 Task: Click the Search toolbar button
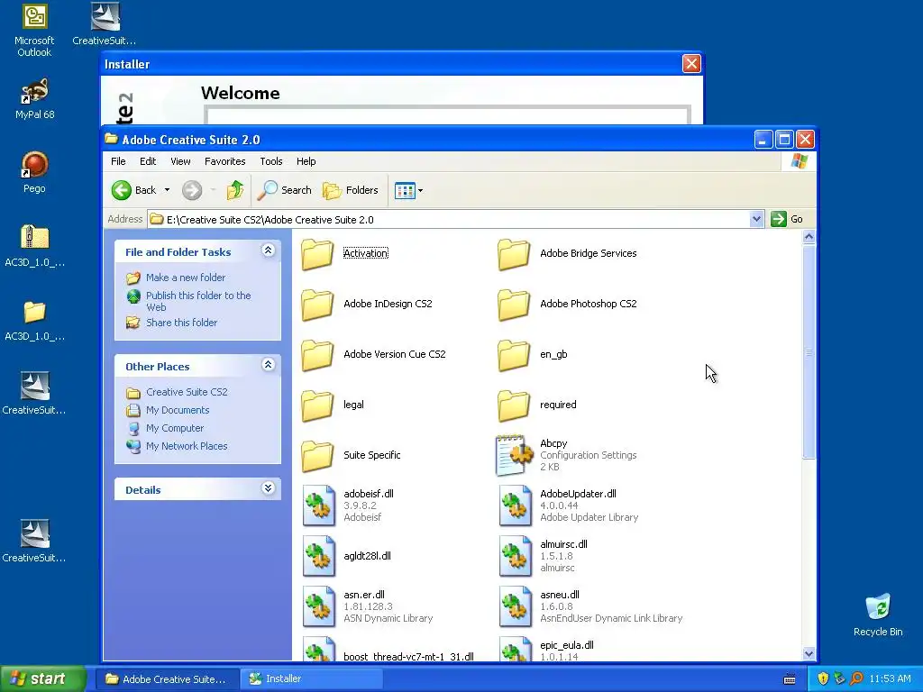(285, 191)
